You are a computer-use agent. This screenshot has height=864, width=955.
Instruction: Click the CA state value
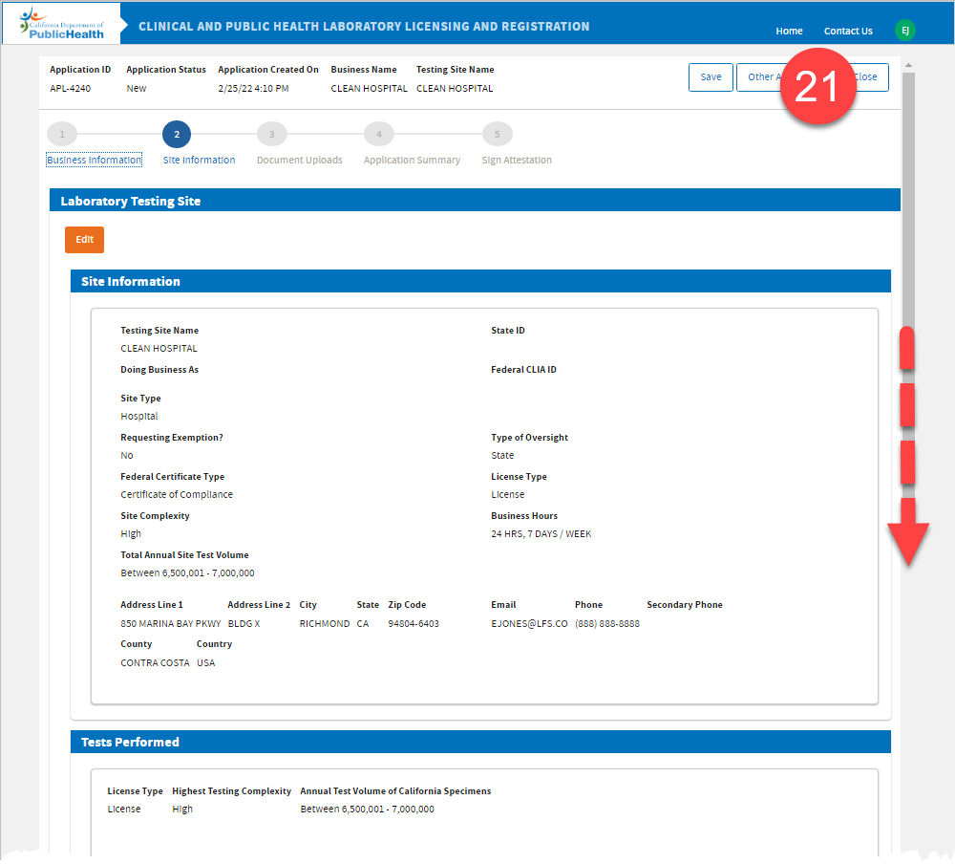pos(362,624)
